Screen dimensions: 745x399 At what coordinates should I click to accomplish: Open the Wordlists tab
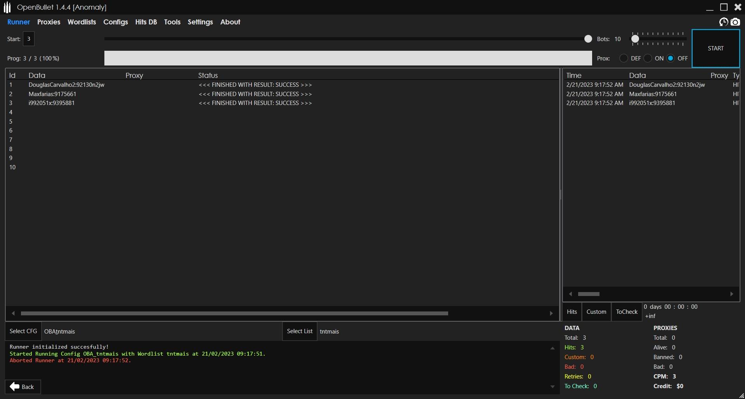(81, 22)
